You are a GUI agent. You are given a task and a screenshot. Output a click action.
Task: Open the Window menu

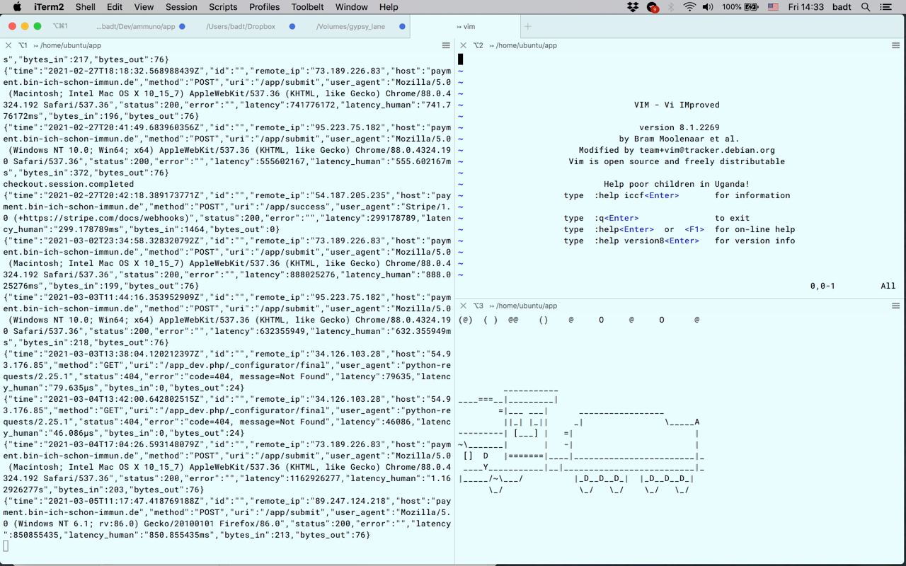click(x=351, y=6)
